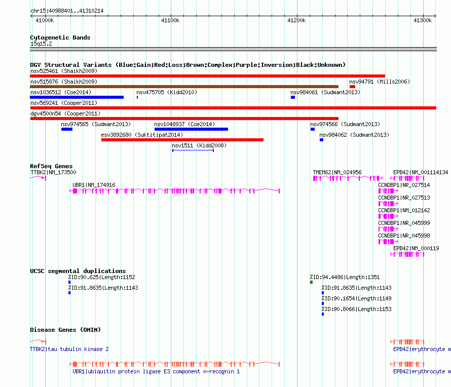The width and height of the screenshot is (451, 387).
Task: Select the green segmental duplication block
Action: 311,282
